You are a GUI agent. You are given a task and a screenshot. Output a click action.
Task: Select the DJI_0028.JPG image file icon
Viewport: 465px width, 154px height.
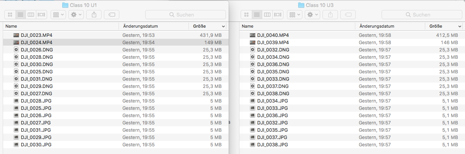[16, 101]
